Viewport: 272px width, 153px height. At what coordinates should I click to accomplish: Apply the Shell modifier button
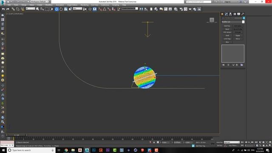(x=227, y=36)
